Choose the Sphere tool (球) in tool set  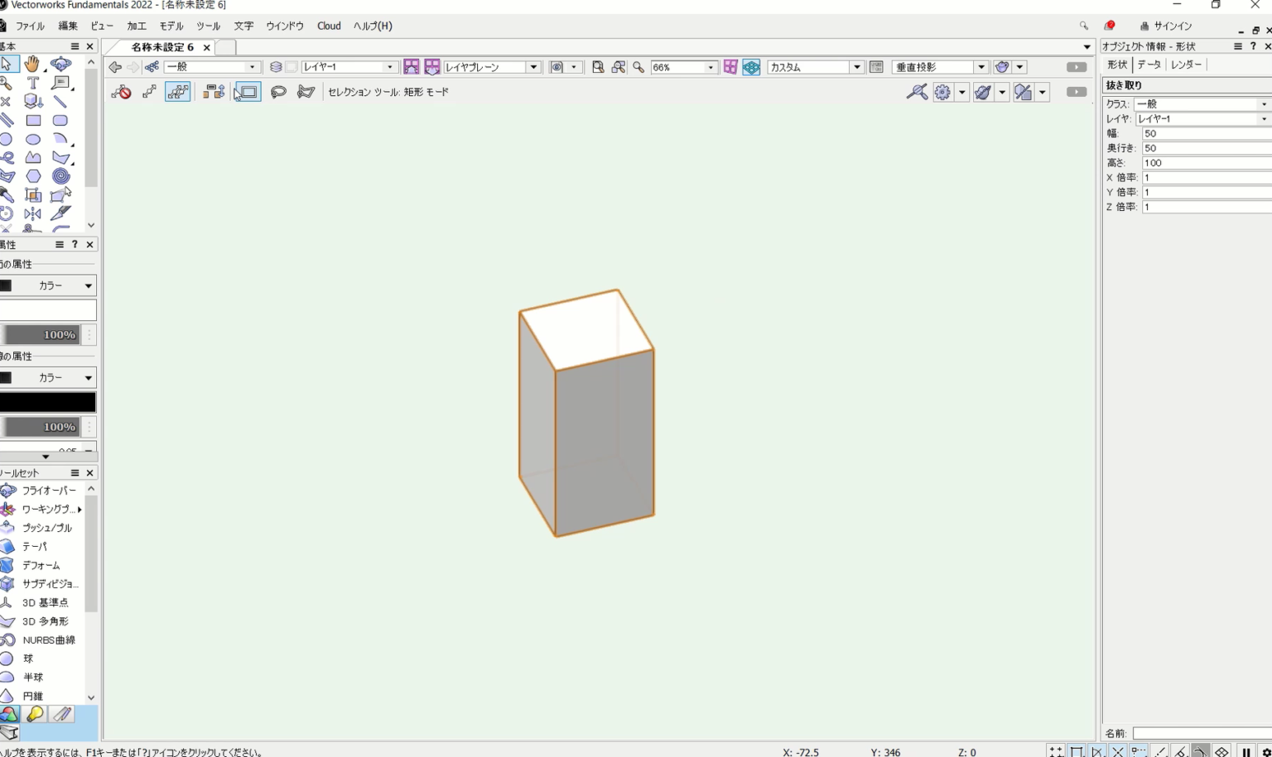(28, 659)
